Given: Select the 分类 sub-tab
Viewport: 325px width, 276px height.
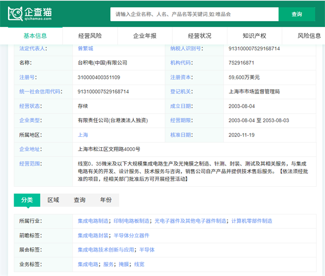Looking at the screenshot, I should pos(27,200).
